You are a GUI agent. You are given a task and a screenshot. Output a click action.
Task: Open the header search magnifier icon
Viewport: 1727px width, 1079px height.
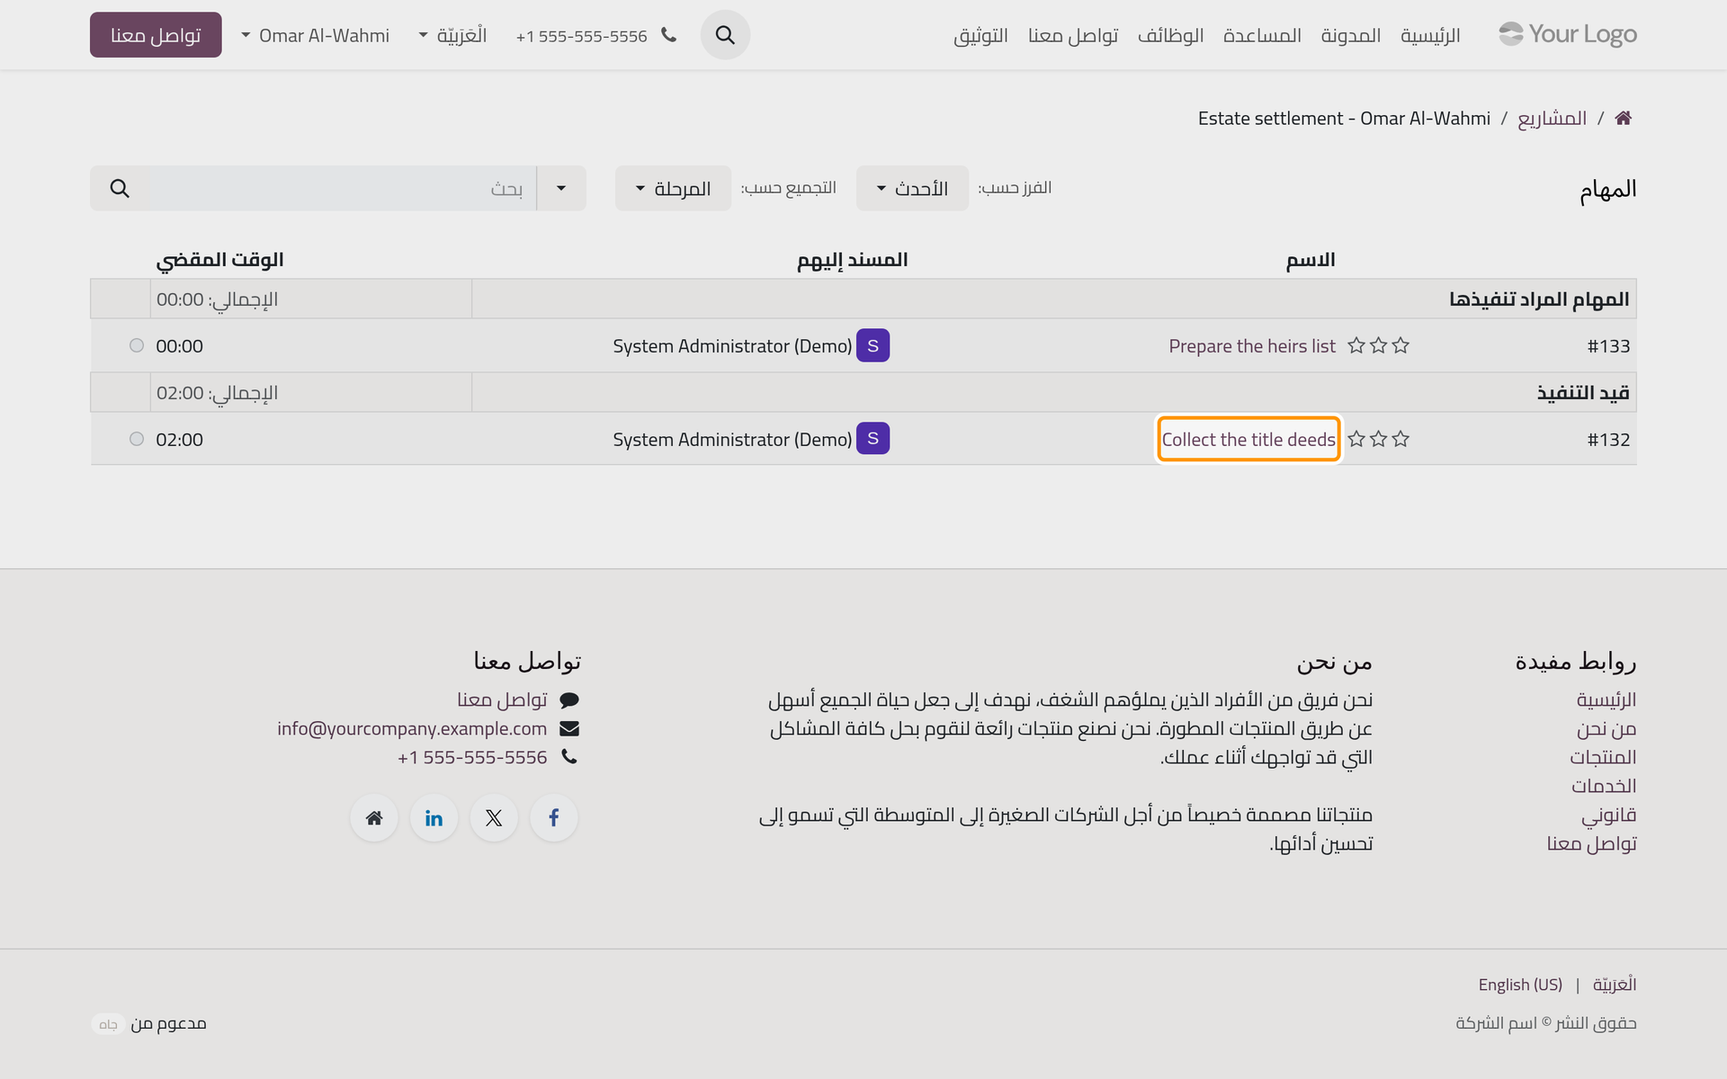[x=725, y=35]
